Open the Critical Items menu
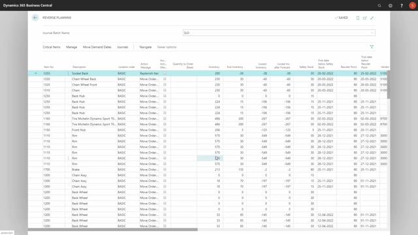418x235 pixels. tap(52, 47)
